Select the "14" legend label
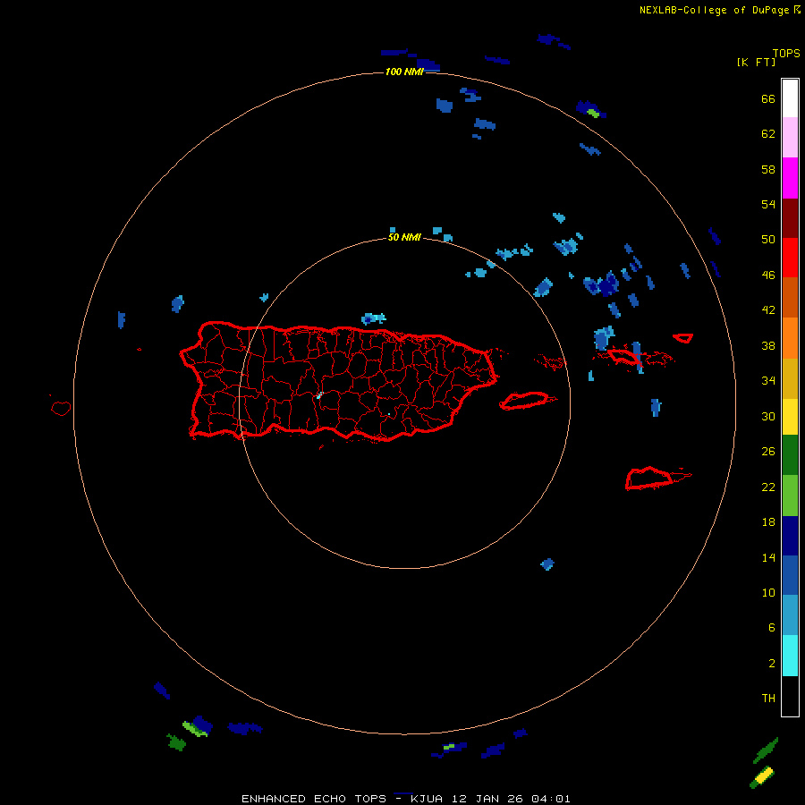Viewport: 805px width, 805px height. [x=768, y=557]
